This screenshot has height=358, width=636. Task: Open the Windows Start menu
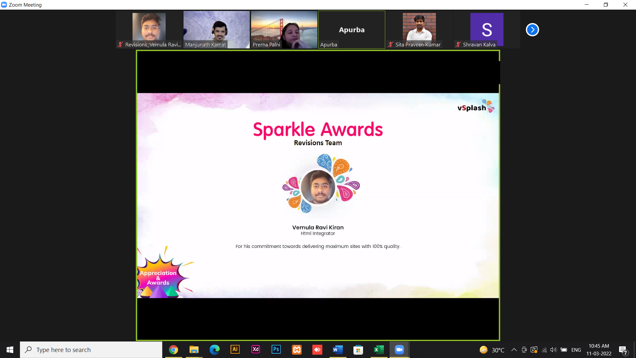10,350
